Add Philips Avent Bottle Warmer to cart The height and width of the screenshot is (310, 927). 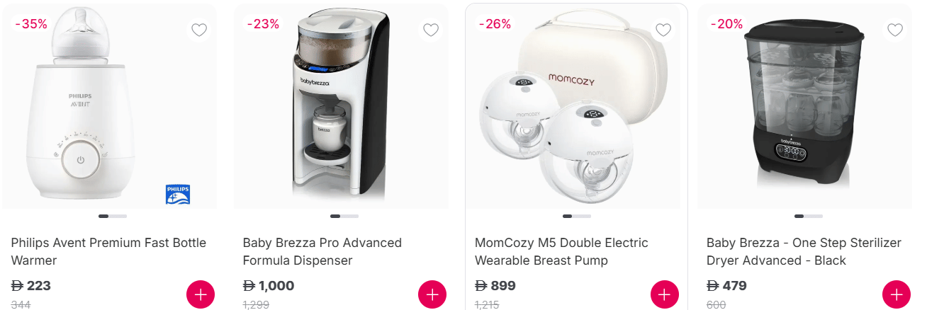point(201,294)
